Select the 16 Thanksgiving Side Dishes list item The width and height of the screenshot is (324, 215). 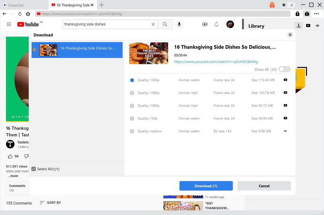click(77, 50)
